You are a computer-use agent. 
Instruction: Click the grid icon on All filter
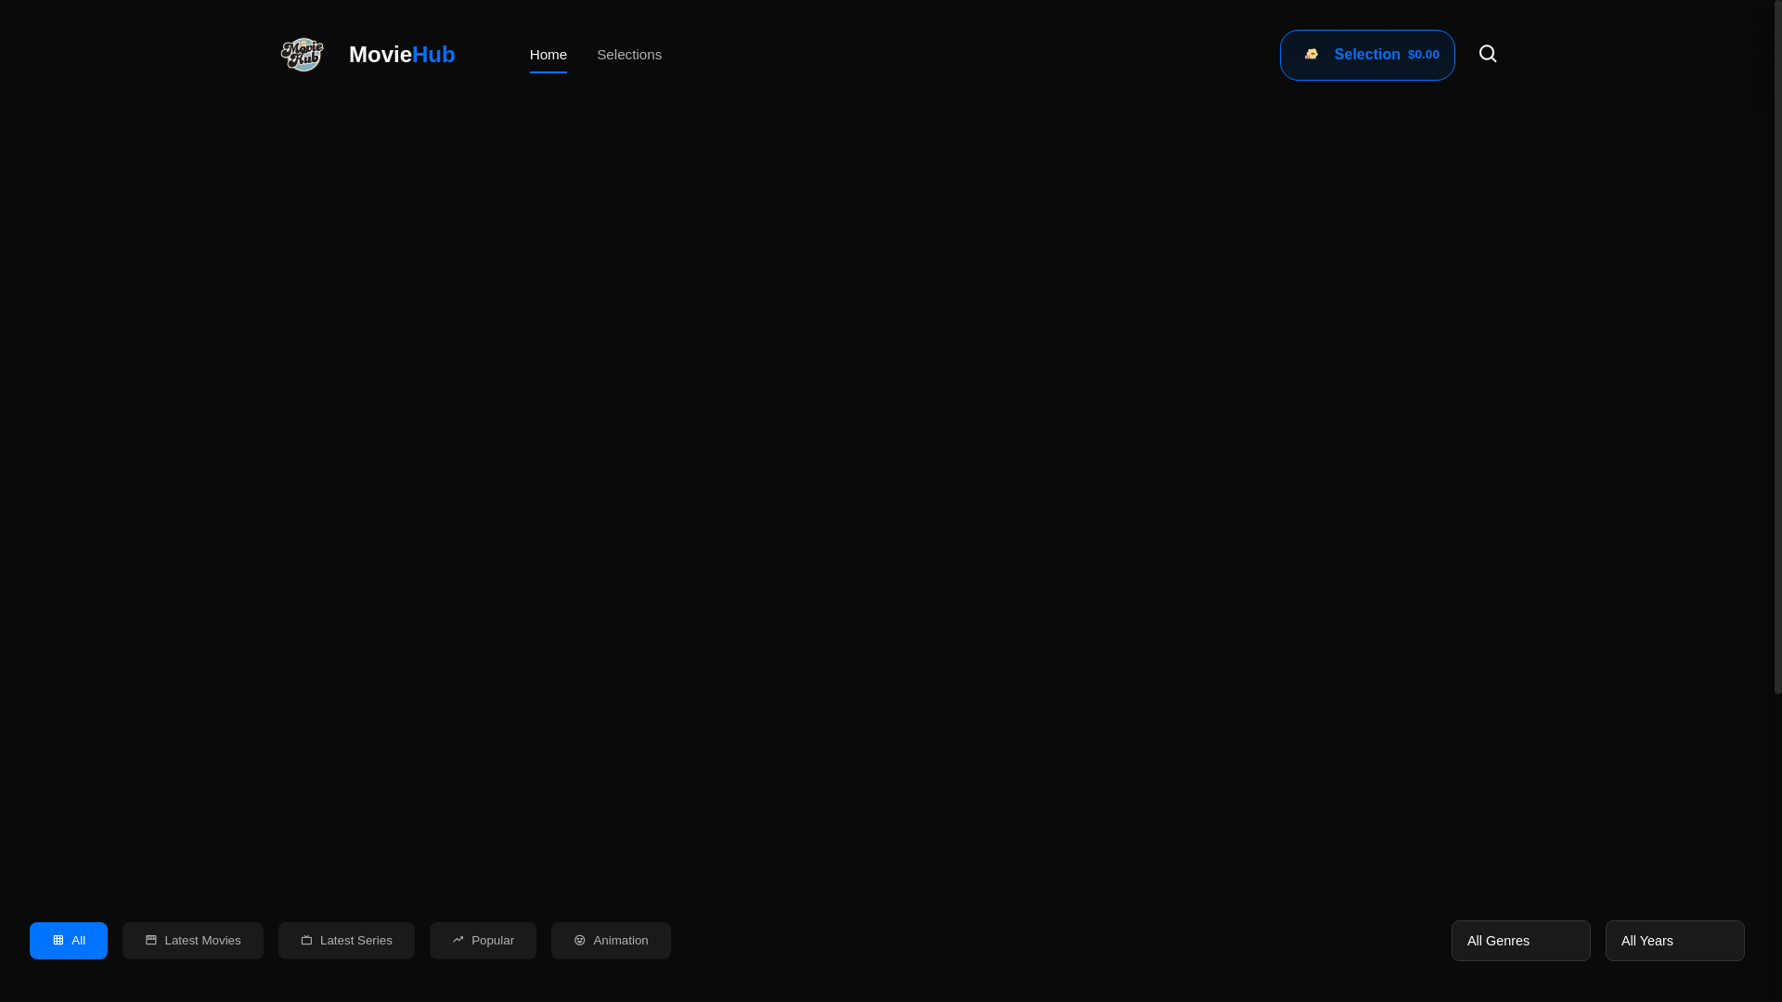(58, 940)
